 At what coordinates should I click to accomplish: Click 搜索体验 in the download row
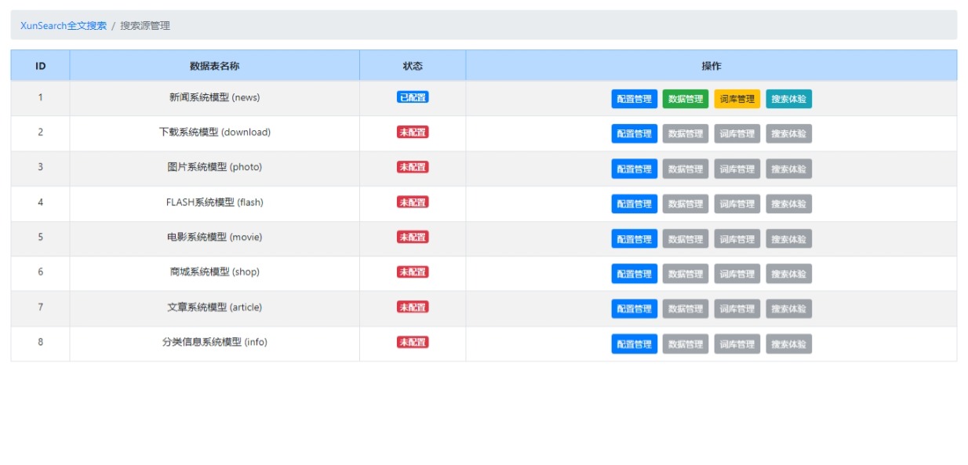coord(789,133)
